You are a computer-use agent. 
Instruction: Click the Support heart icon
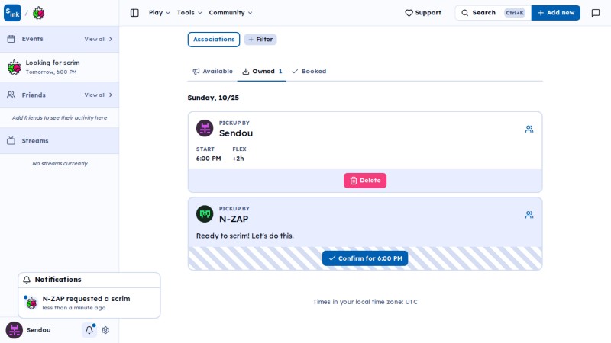[x=409, y=13]
